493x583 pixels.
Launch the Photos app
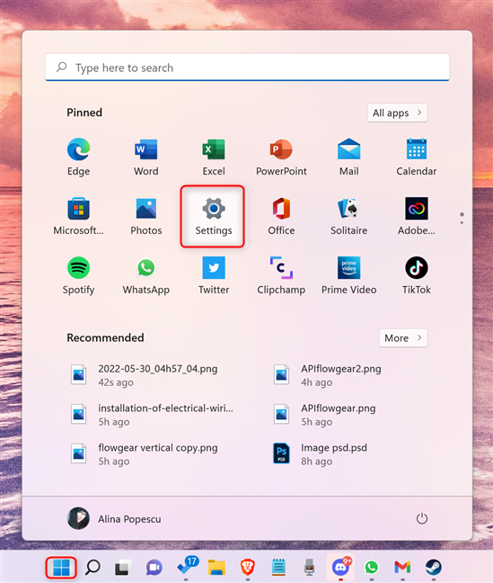[x=145, y=216]
